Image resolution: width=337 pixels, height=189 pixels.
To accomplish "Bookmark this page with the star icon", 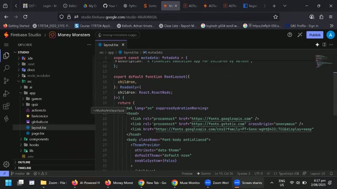I will pos(275,17).
